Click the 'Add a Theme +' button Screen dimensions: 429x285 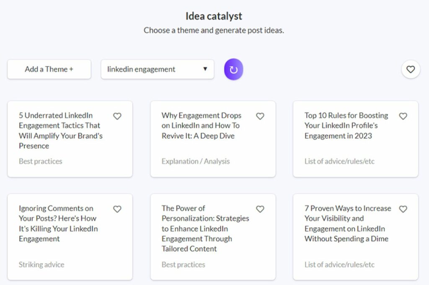[49, 69]
